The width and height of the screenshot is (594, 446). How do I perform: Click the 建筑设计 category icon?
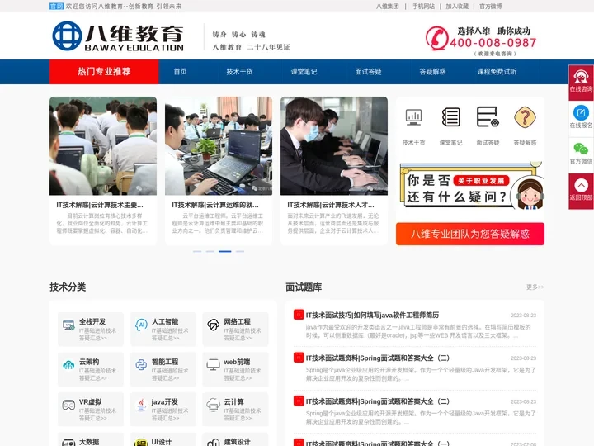pos(214,442)
